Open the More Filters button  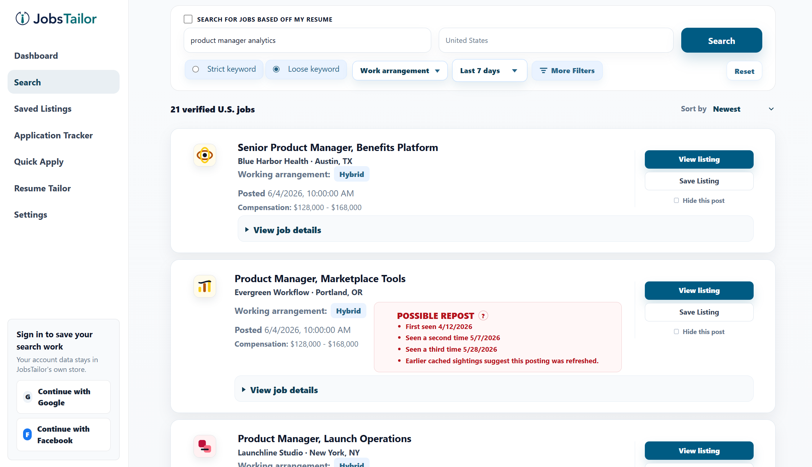(x=567, y=71)
